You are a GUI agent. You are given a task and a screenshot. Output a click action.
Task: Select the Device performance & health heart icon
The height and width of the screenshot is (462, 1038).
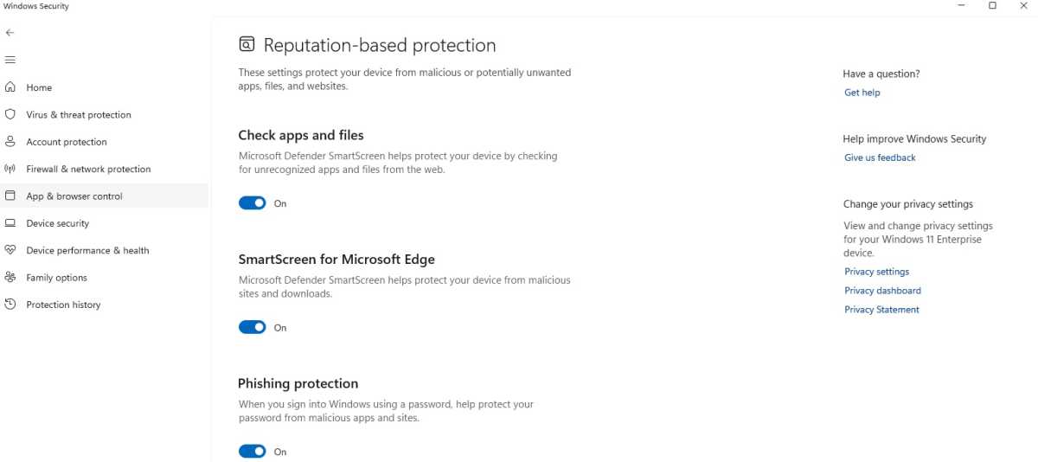coord(10,250)
